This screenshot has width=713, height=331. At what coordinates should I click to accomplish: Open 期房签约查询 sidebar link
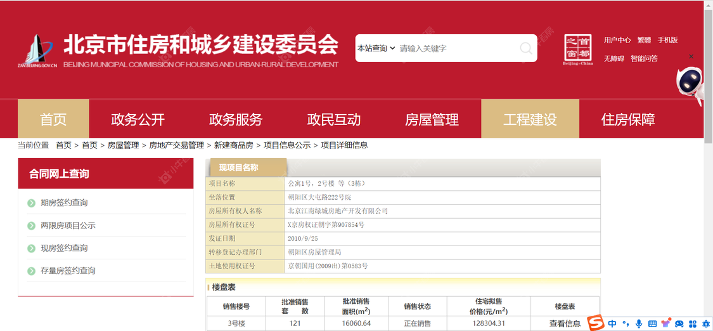tap(64, 203)
